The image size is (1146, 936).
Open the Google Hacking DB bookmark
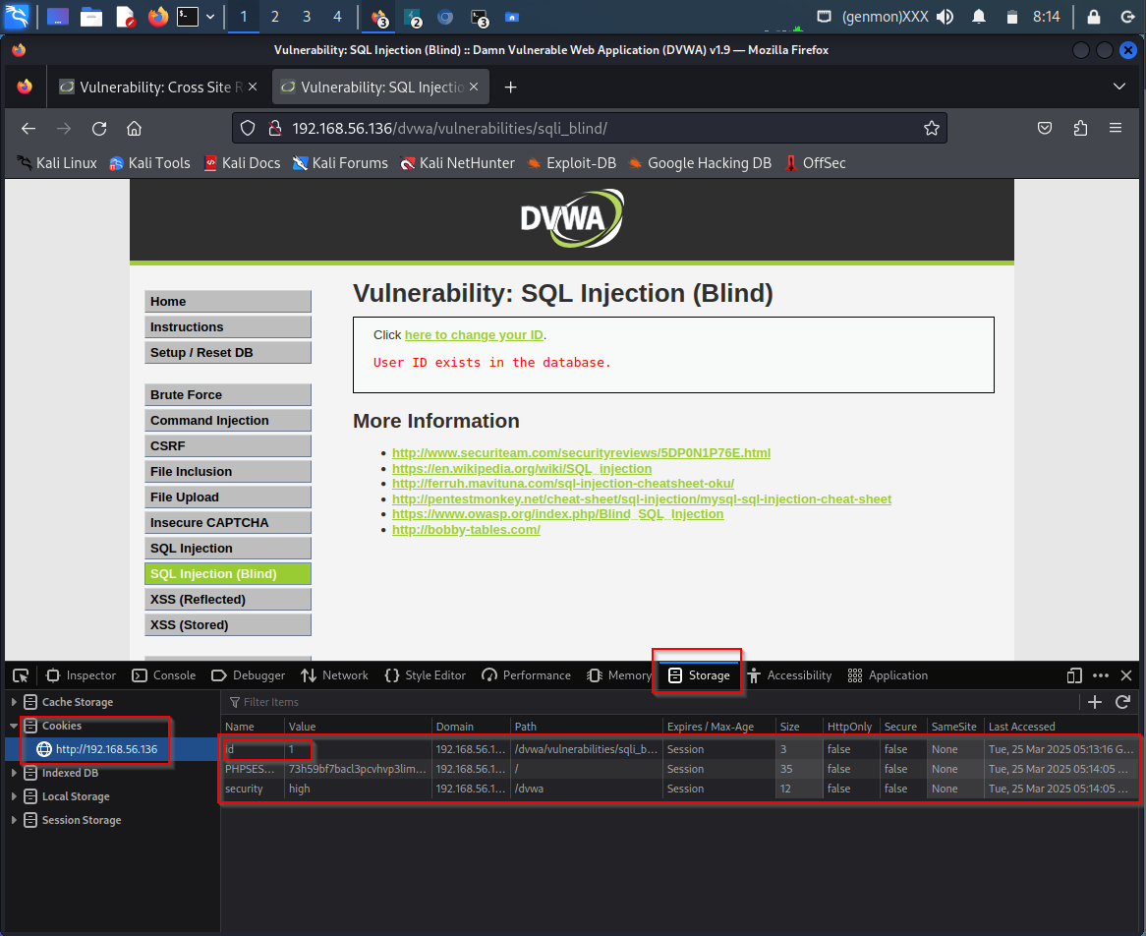[700, 163]
